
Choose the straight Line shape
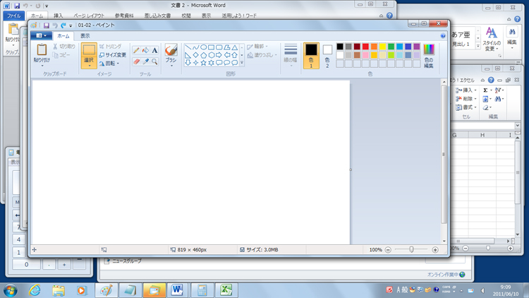click(x=188, y=47)
